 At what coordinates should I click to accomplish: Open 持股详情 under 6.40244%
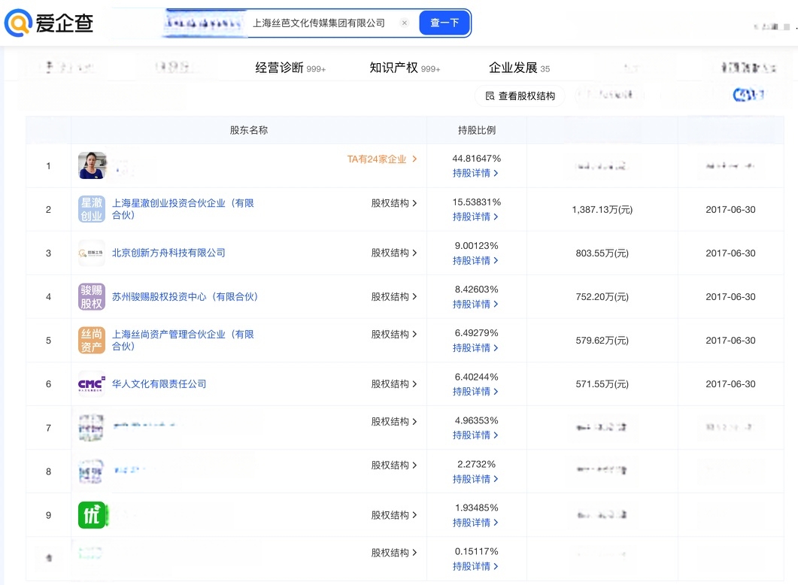coord(475,392)
